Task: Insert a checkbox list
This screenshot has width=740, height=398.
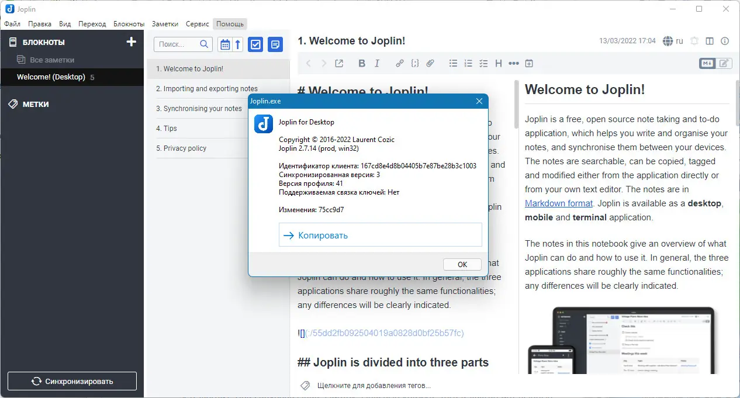Action: point(483,64)
